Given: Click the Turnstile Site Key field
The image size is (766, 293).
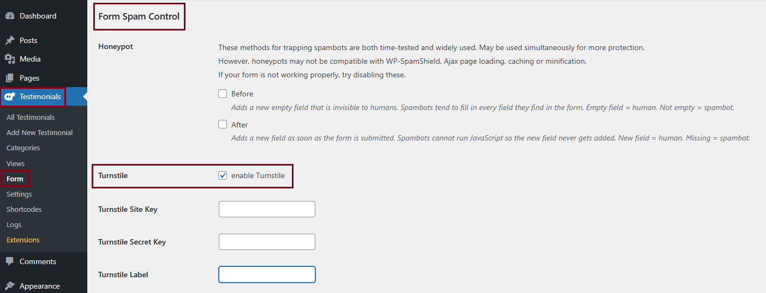Looking at the screenshot, I should [x=267, y=209].
